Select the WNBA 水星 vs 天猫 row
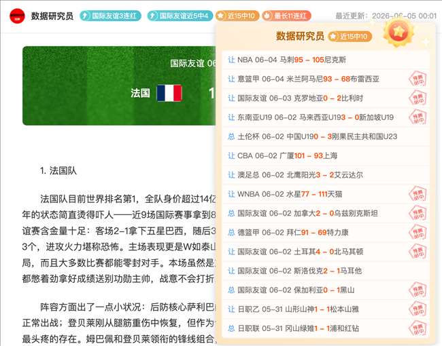The height and width of the screenshot is (346, 442). click(x=326, y=194)
